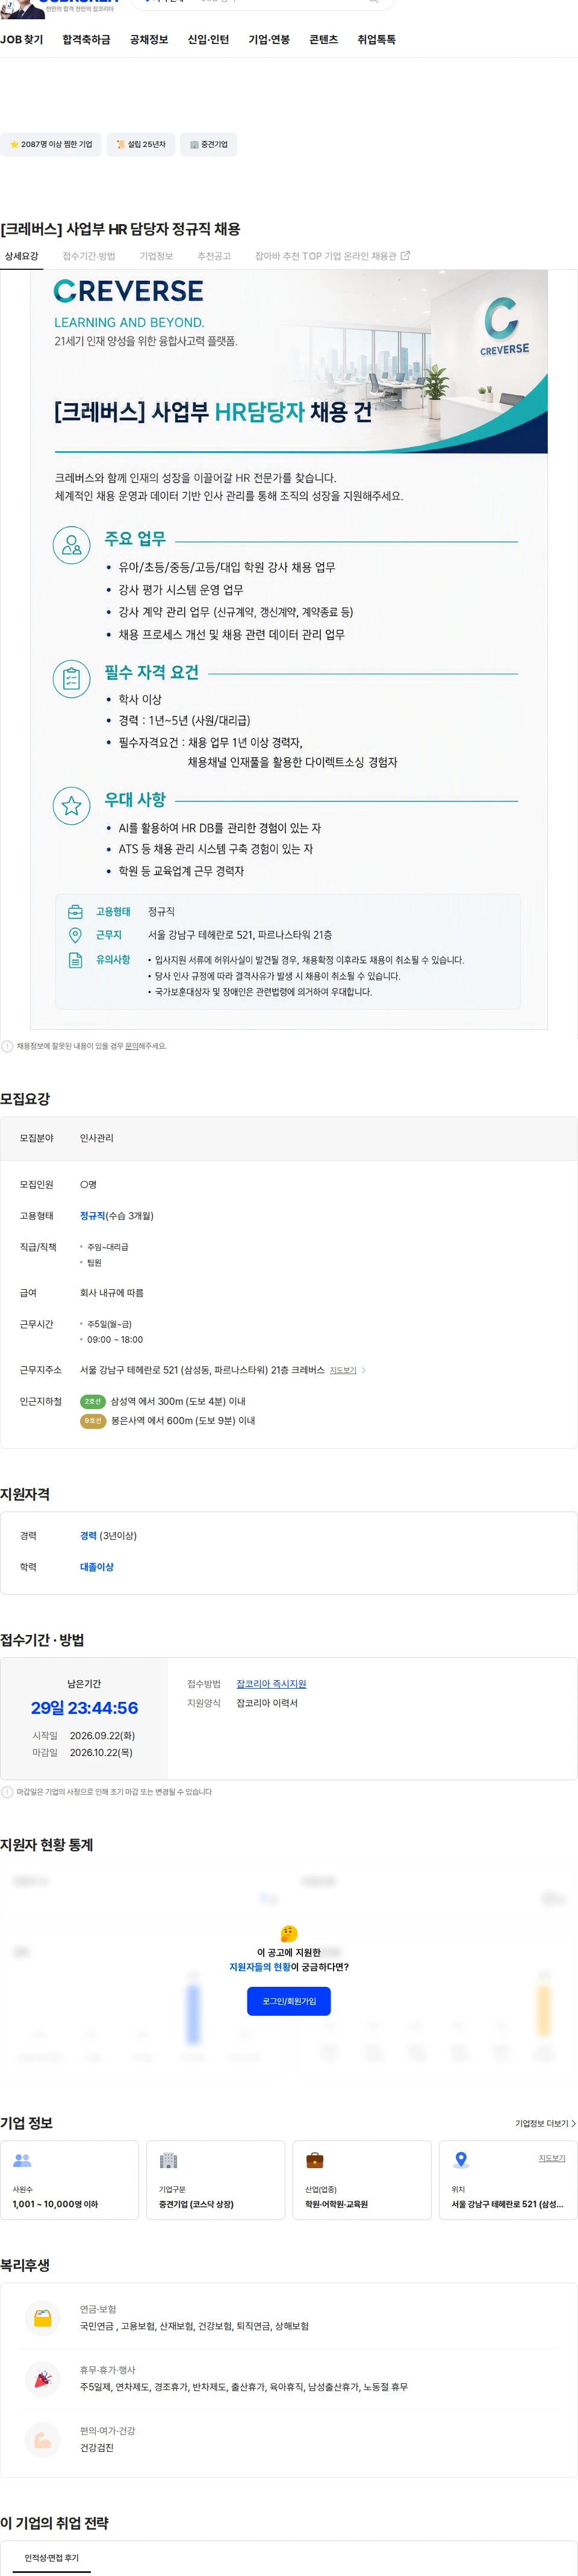Image resolution: width=578 pixels, height=2576 pixels.
Task: Click the 연금·보험 wallet icon
Action: (x=43, y=2318)
